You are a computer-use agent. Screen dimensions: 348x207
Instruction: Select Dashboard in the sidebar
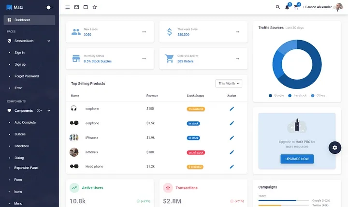(x=29, y=20)
